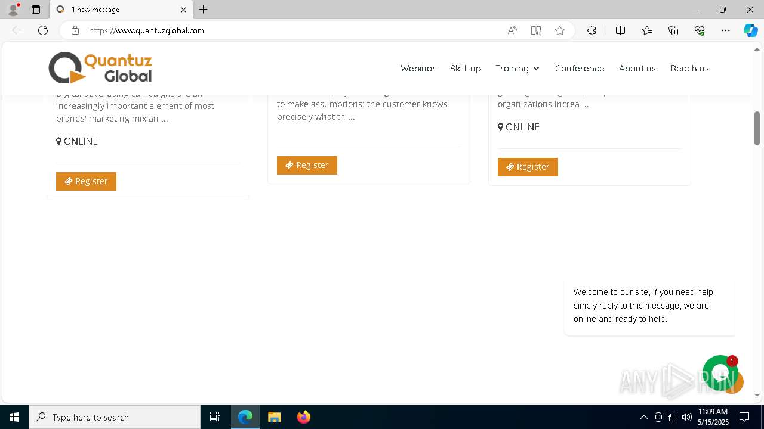Open Browser essentials icon
This screenshot has width=764, height=429.
[x=700, y=30]
